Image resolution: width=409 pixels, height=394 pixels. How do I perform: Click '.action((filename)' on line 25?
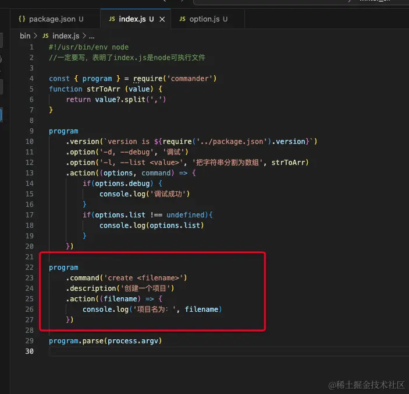(104, 299)
